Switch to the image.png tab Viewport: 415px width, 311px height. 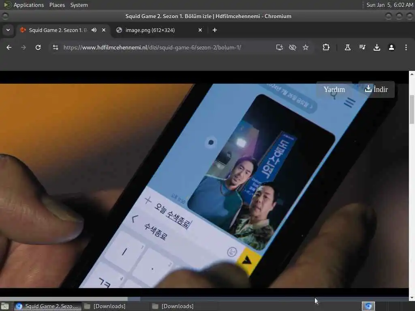pos(159,30)
